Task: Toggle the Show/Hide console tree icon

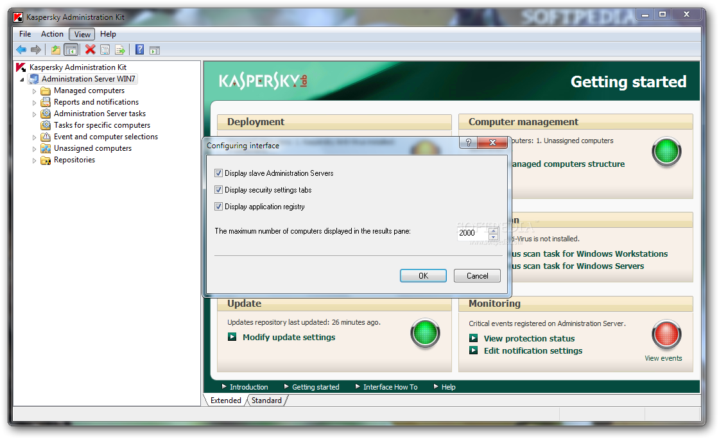Action: 71,49
